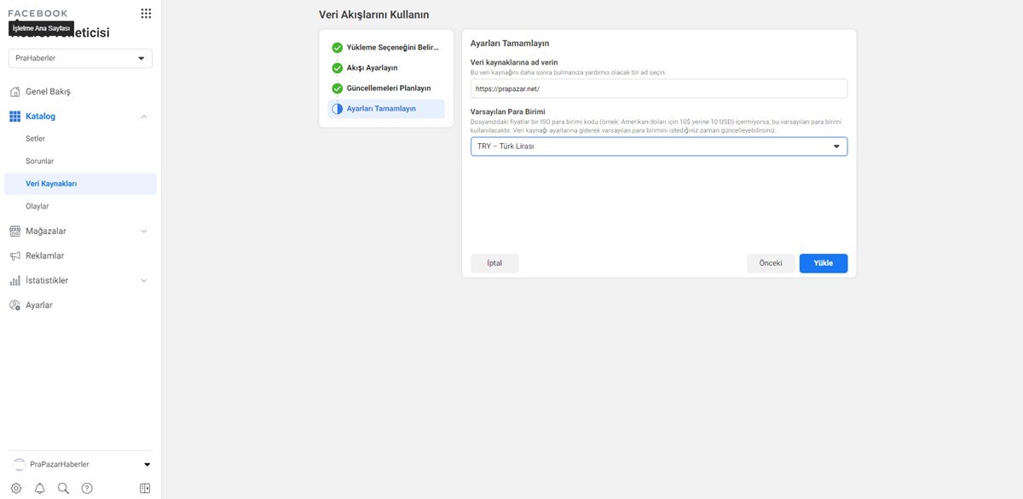Click the FACEBOOK logo text
The width and height of the screenshot is (1023, 499).
38,14
